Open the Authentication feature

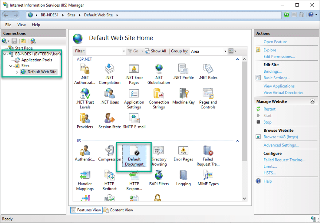[85, 153]
